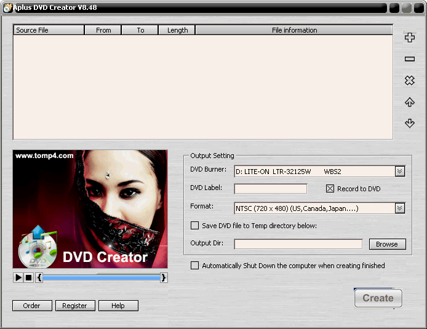Stop preview with the stop button

[x=28, y=277]
